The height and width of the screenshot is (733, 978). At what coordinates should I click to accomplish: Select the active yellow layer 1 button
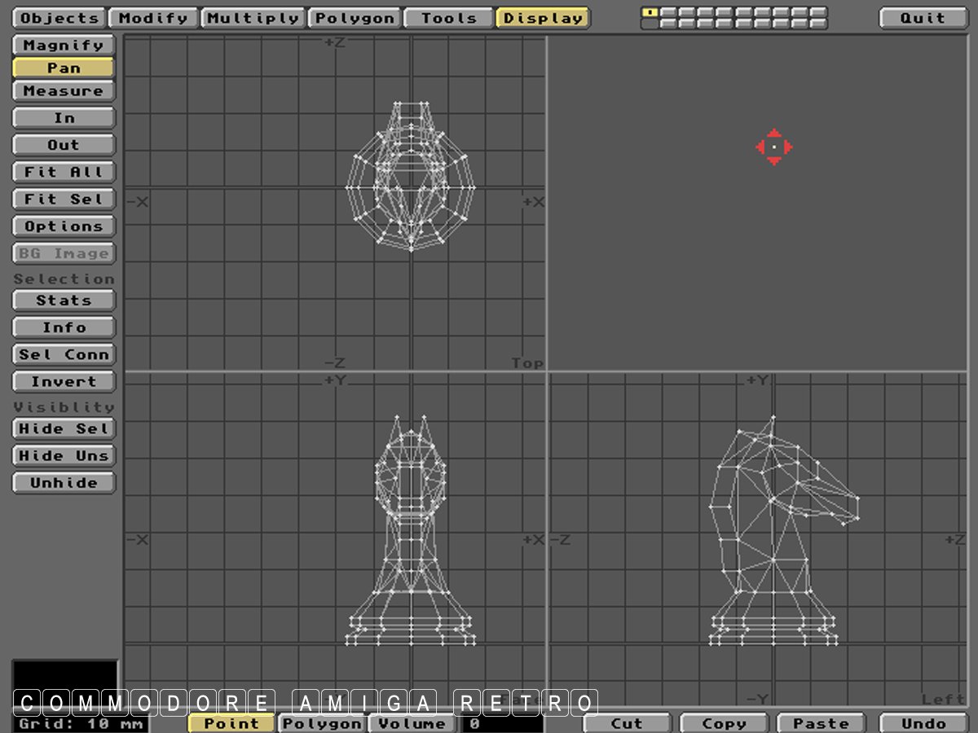point(650,12)
